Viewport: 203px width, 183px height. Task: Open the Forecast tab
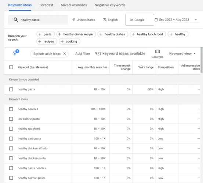46,5
